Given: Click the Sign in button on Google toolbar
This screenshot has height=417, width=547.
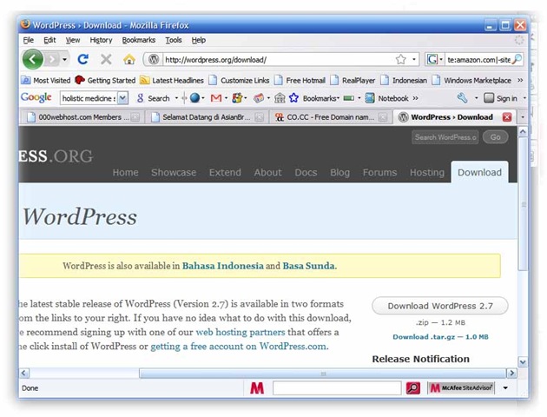Looking at the screenshot, I should 501,98.
